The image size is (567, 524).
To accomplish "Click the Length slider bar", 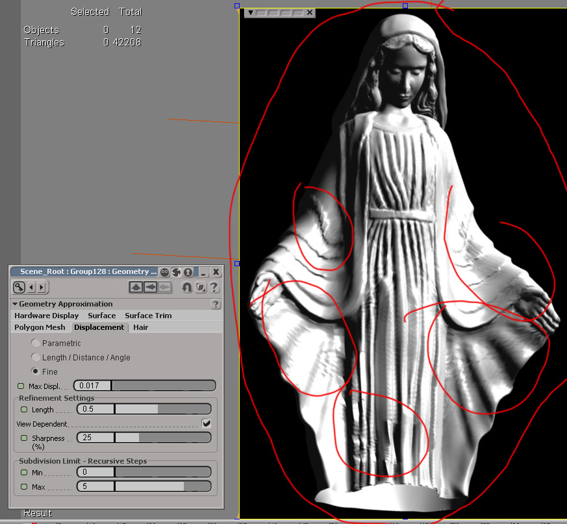I will (162, 409).
